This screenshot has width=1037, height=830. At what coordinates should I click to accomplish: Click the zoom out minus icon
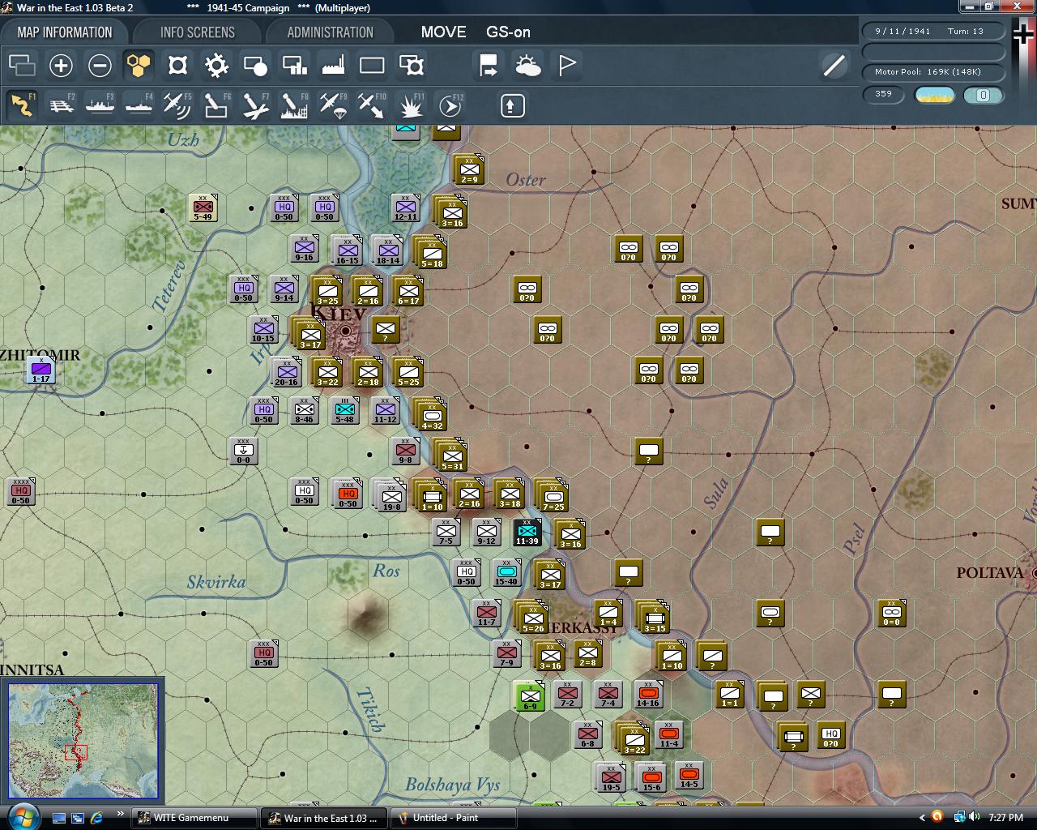point(100,66)
